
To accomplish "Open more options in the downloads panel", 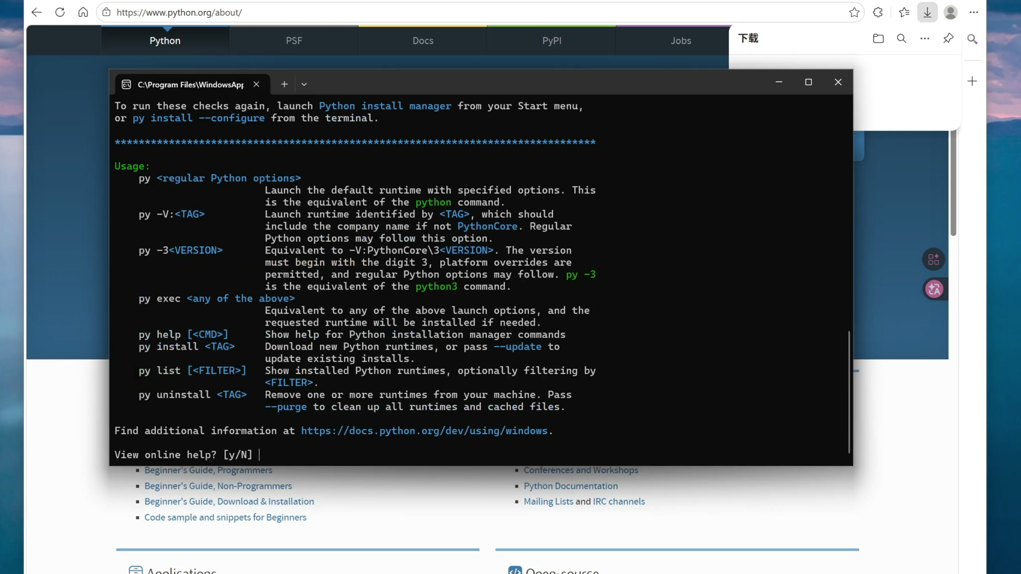I will click(x=925, y=39).
